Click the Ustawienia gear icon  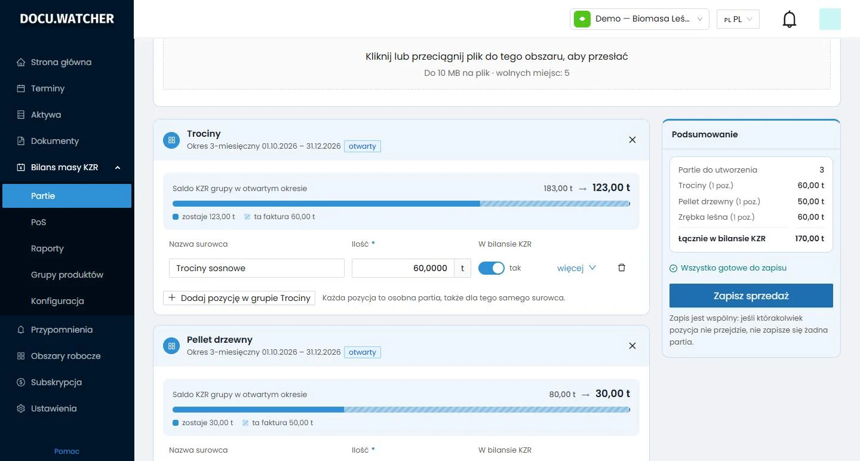pos(21,408)
